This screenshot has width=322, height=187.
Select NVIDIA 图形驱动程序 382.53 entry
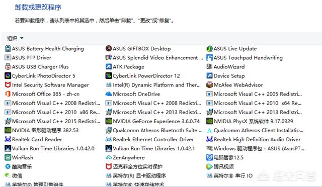42,130
